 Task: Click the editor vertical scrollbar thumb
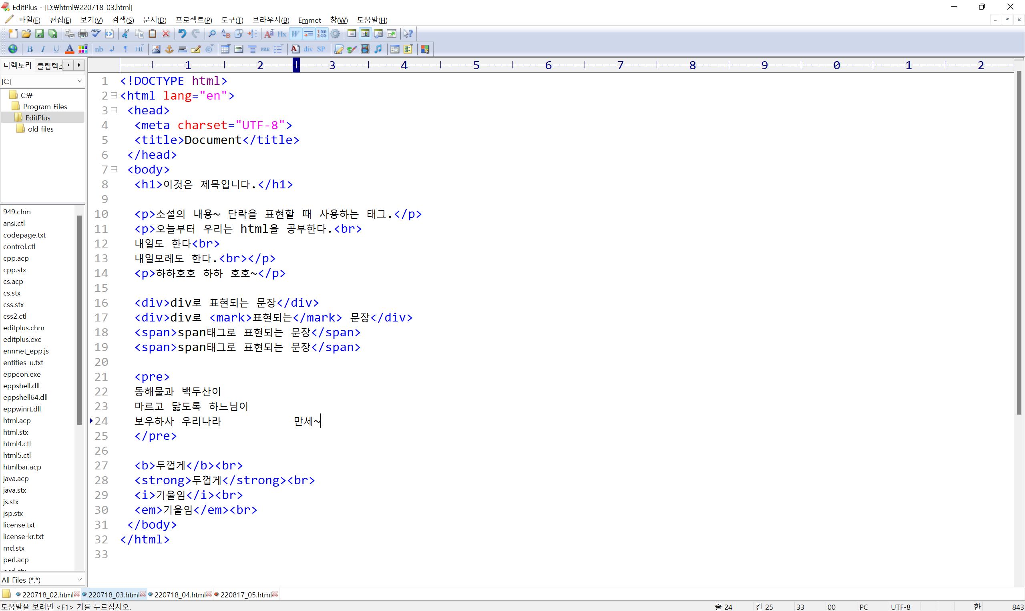[1019, 243]
